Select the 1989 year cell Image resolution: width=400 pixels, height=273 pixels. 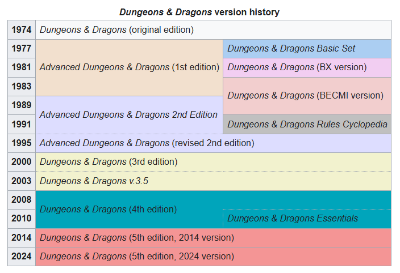click(x=22, y=105)
